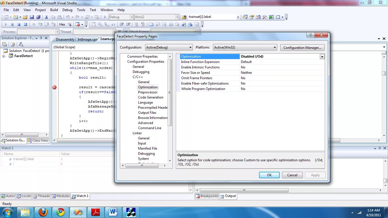388x218 pixels.
Task: Save the current file with the floppy icon
Action: (32, 17)
